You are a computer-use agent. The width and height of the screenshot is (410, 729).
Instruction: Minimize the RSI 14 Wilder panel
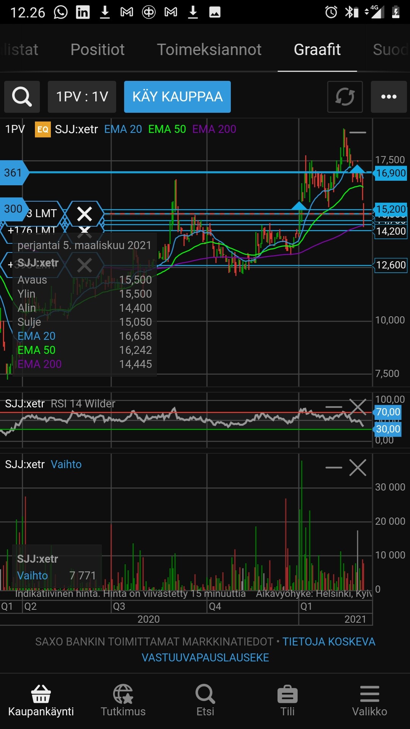[x=334, y=407]
